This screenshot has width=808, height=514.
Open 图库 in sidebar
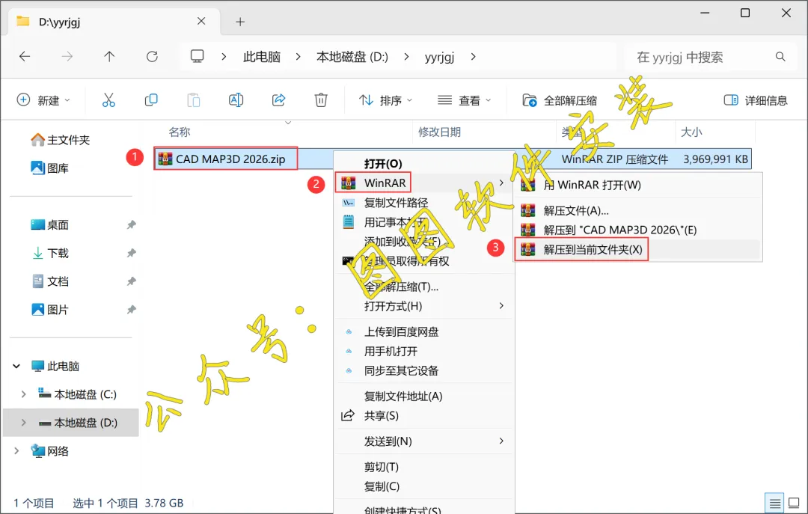click(50, 168)
